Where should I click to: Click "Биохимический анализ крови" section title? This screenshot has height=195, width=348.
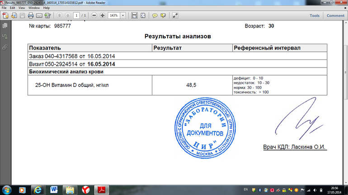click(66, 72)
